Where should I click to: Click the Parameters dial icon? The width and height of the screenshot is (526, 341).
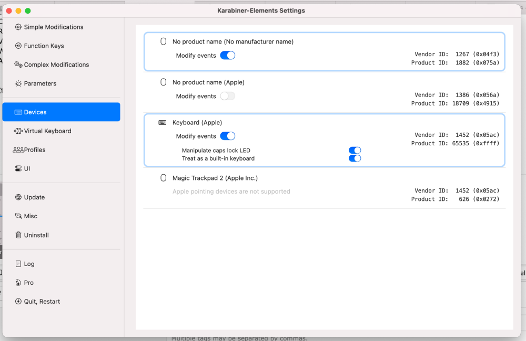[x=18, y=83]
